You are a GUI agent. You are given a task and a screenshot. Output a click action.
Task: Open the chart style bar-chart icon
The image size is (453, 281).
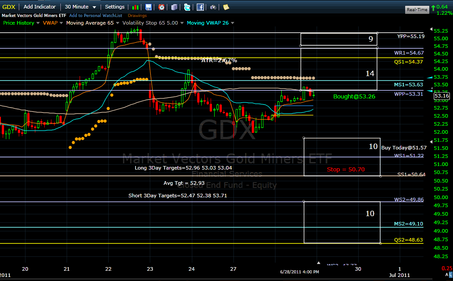coord(135,7)
